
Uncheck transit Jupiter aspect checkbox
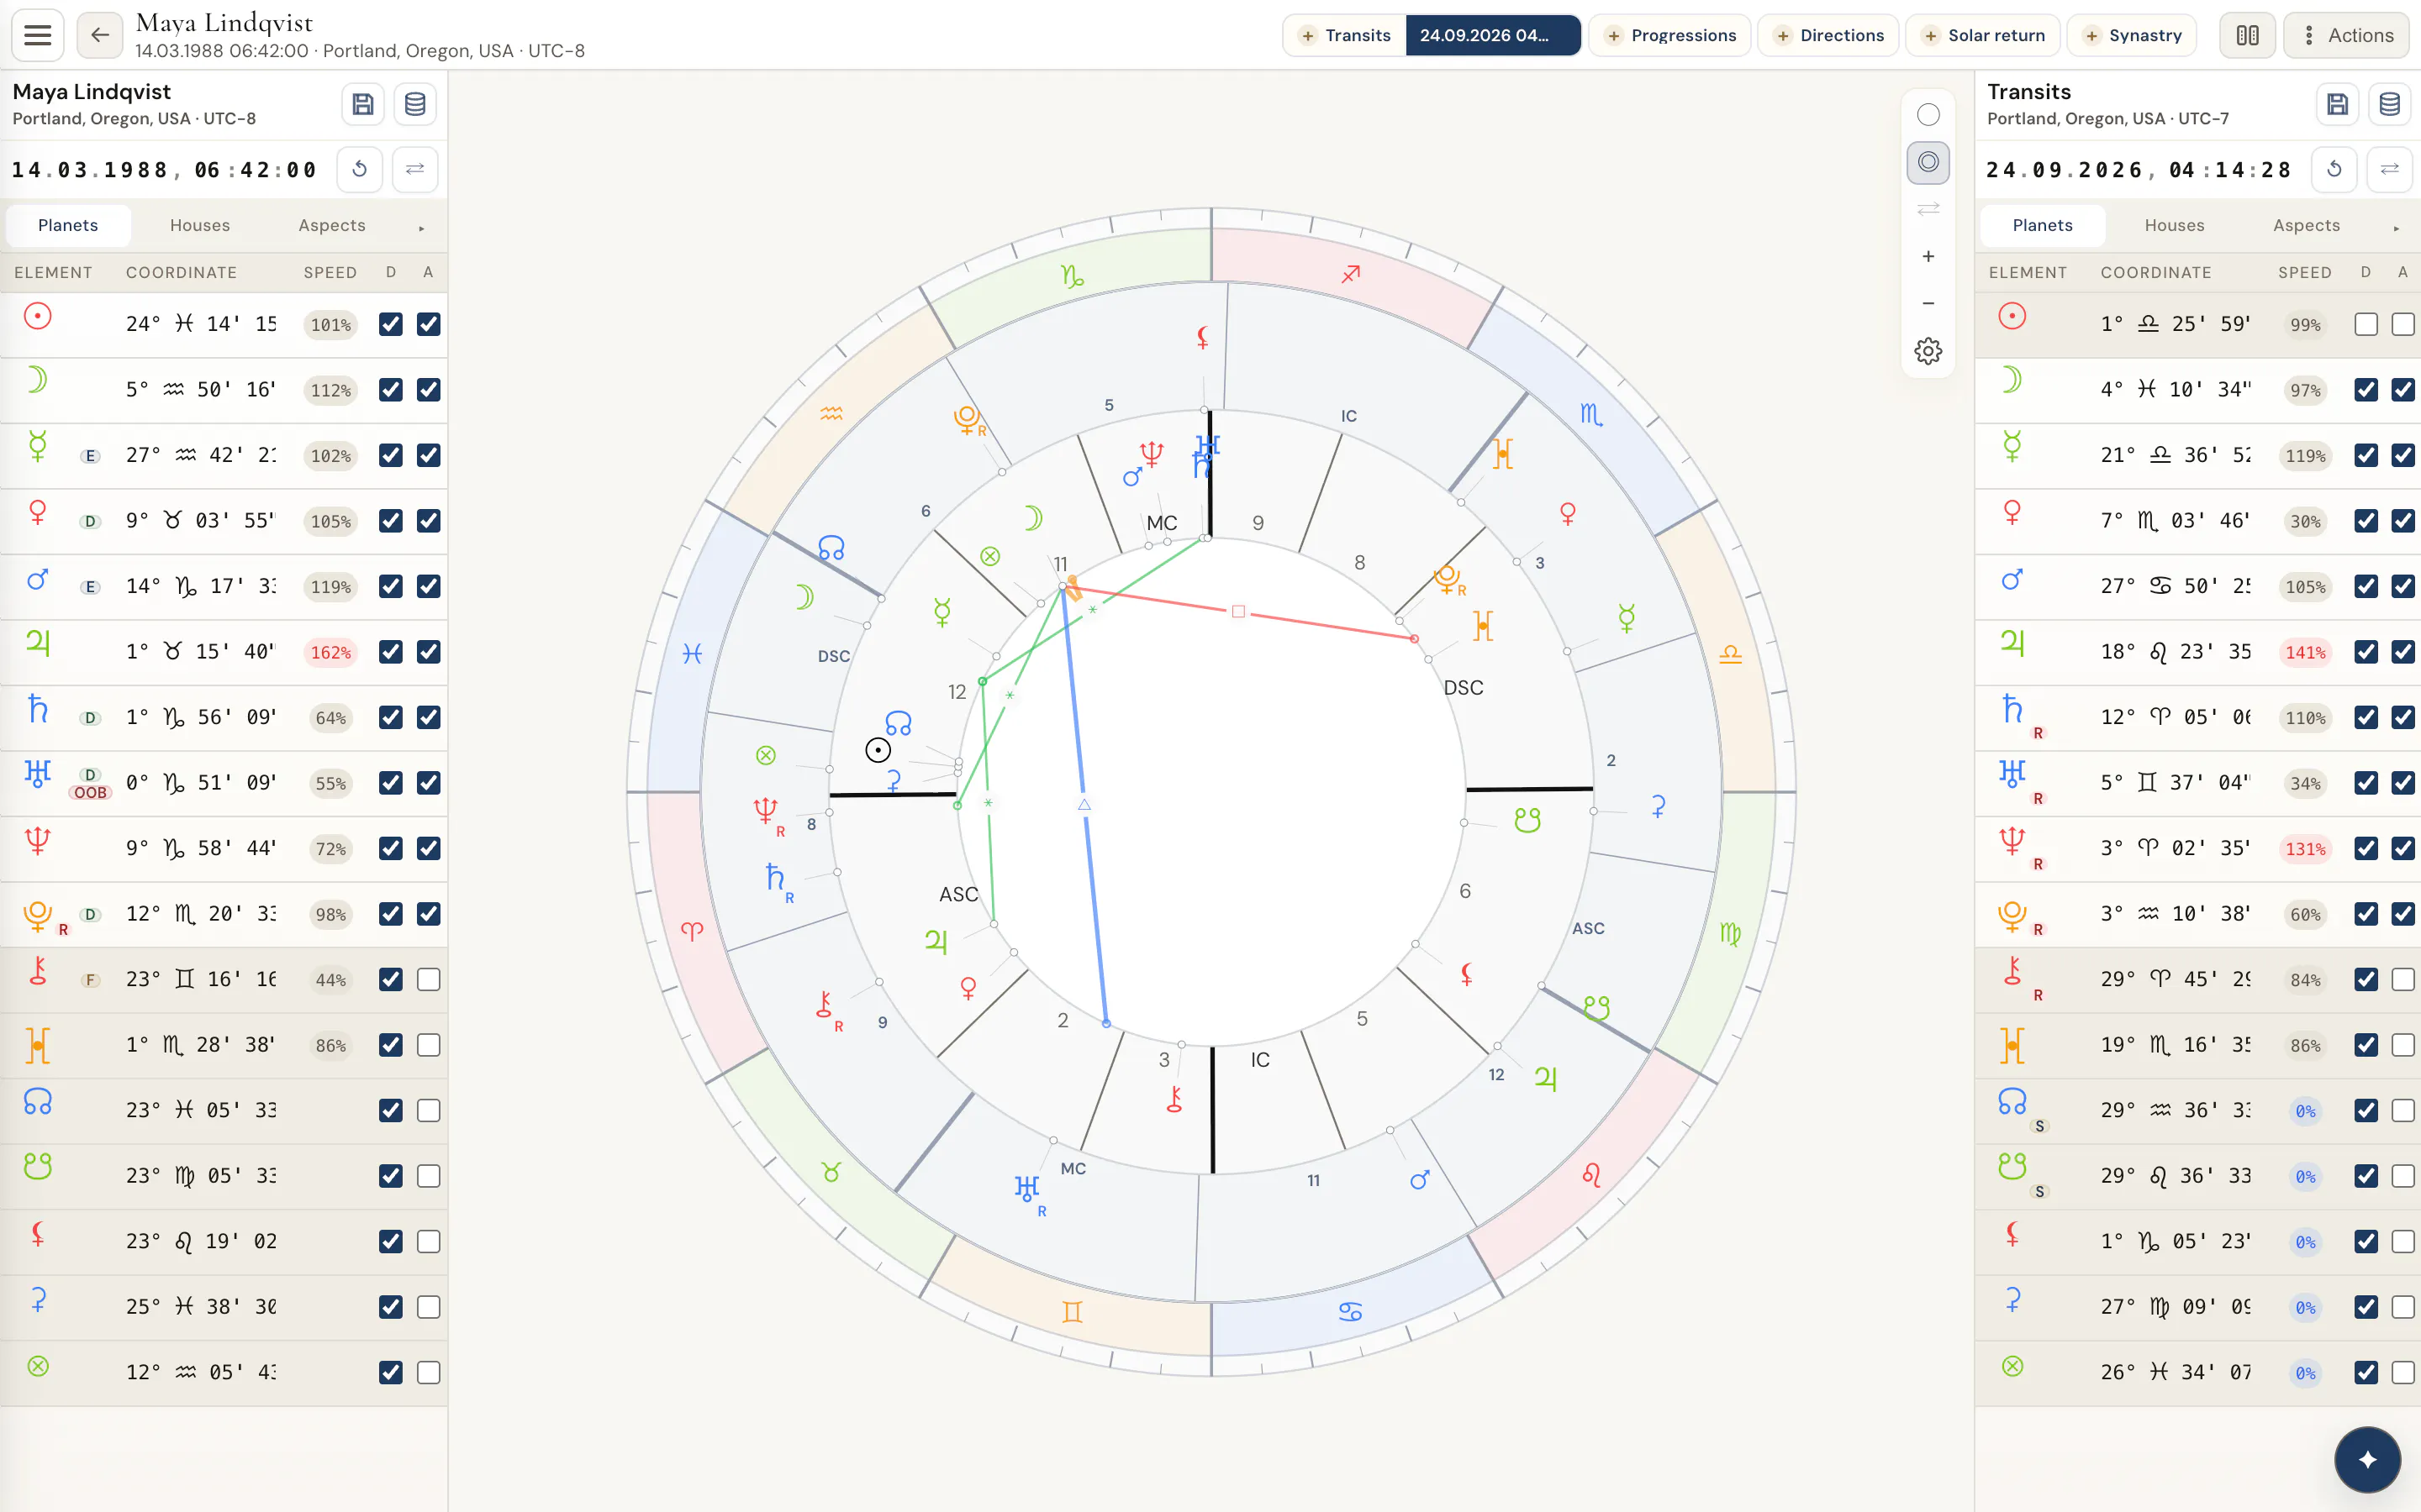tap(2403, 652)
